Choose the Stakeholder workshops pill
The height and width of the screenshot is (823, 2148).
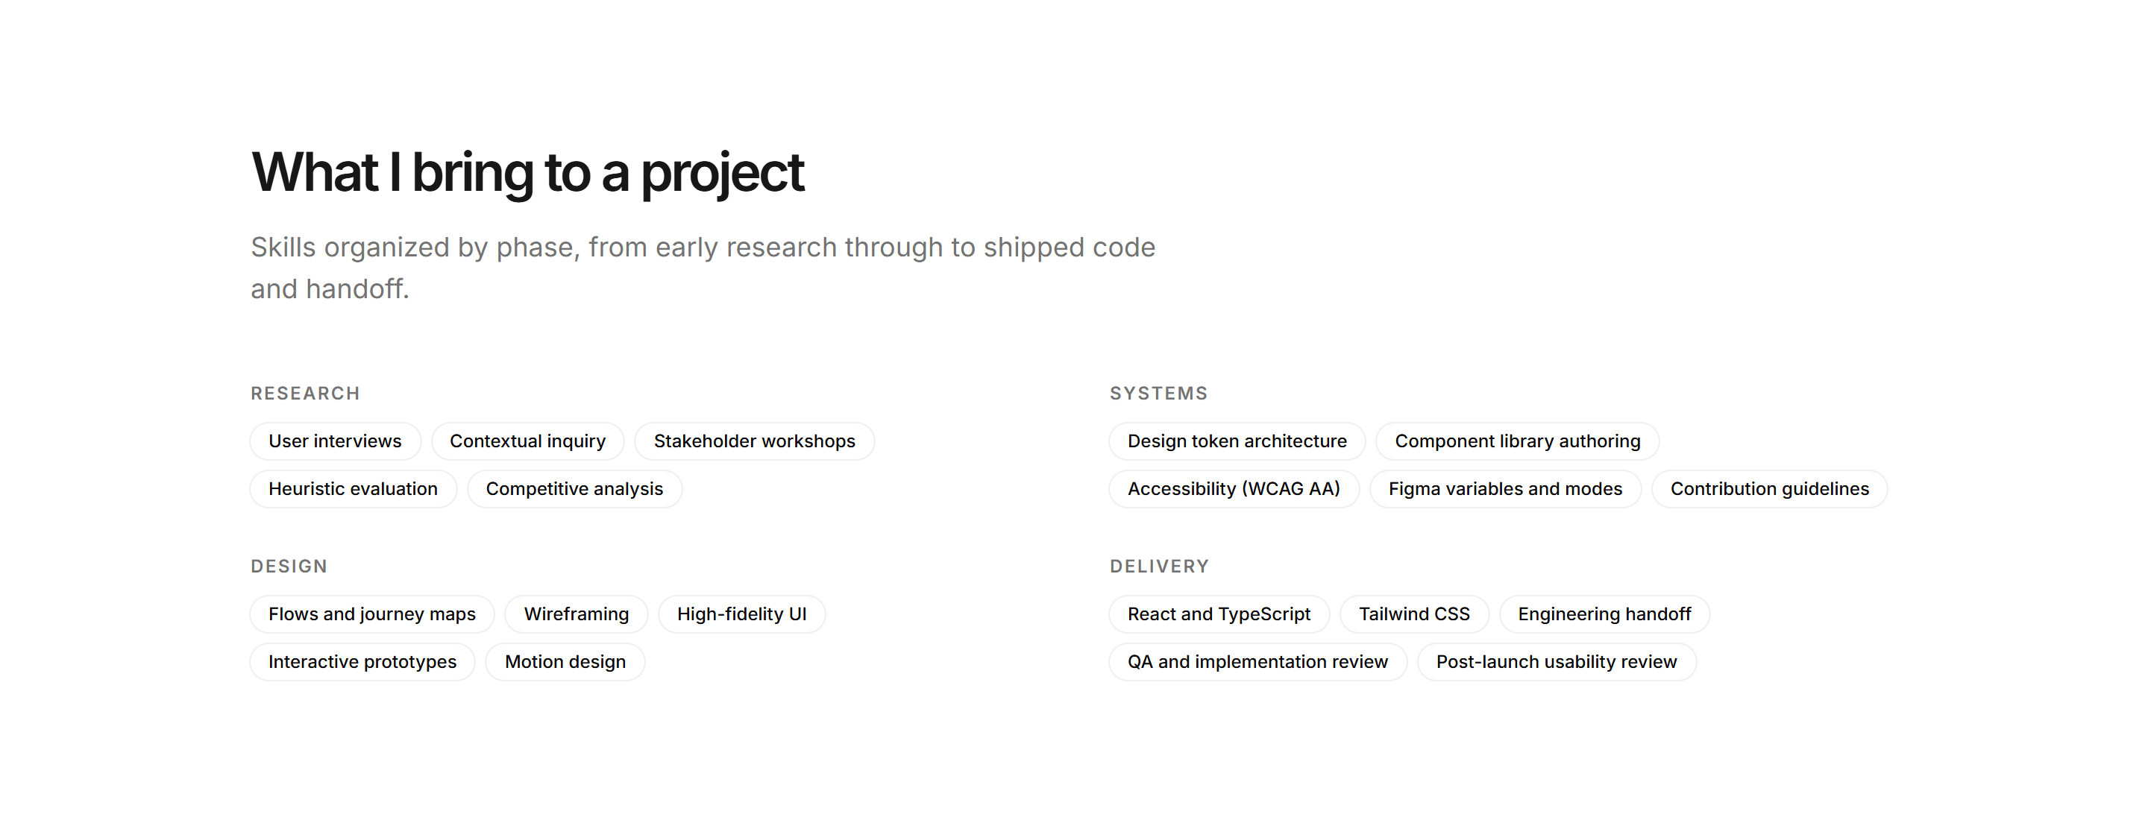[755, 441]
